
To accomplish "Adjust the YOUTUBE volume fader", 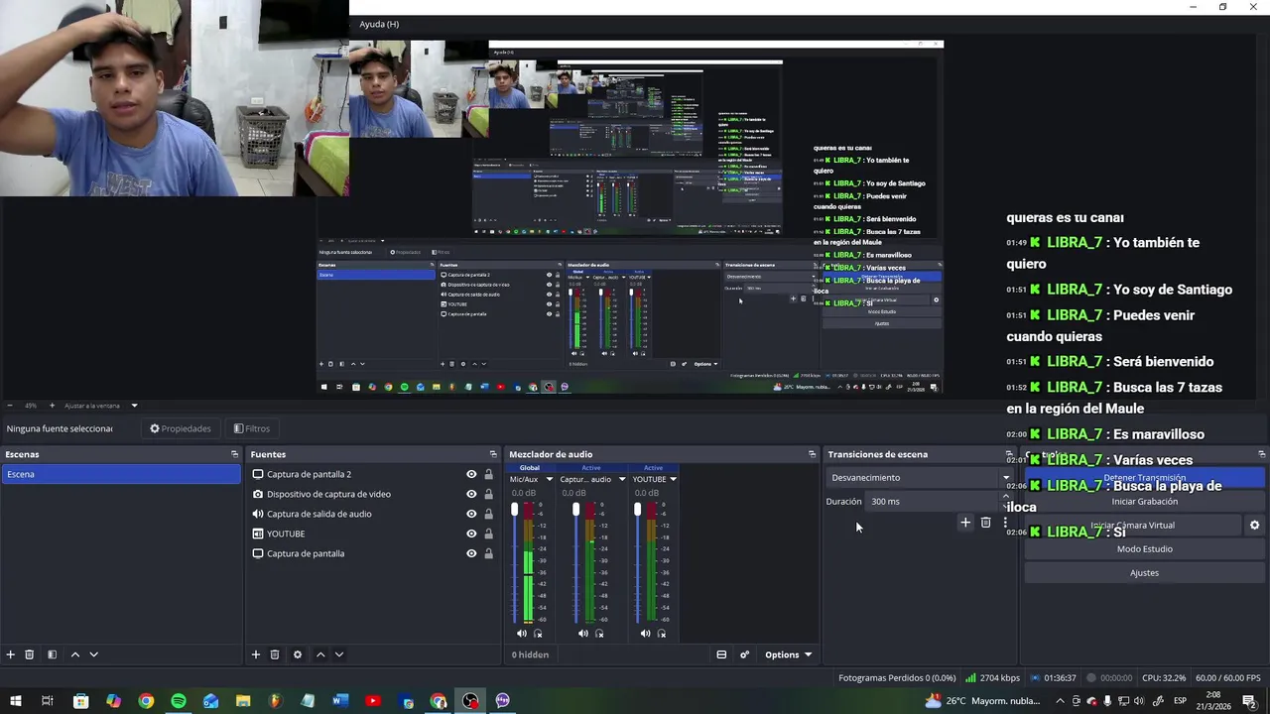I will 637,510.
